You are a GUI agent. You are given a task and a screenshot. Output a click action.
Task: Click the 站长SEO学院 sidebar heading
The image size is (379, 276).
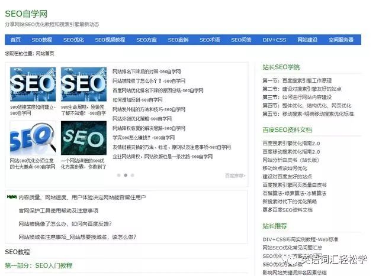281,67
